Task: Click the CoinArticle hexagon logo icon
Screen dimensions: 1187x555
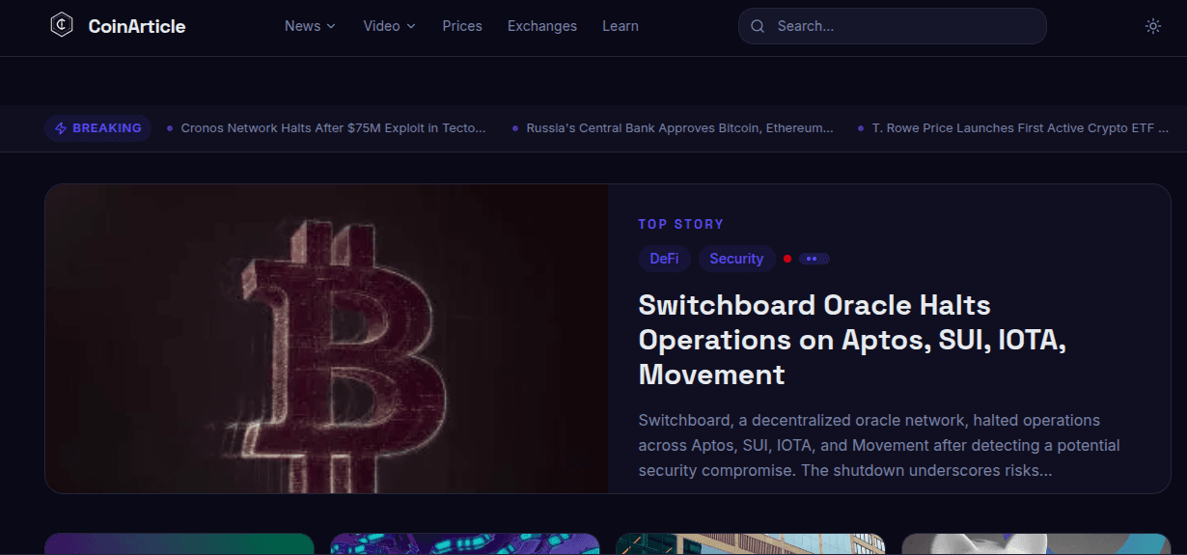Action: [62, 25]
